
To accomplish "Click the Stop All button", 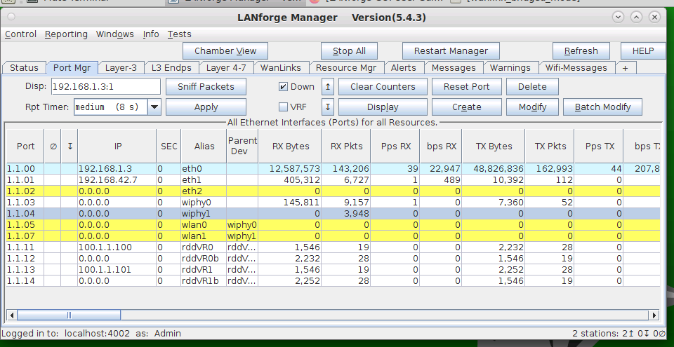I will tap(349, 51).
